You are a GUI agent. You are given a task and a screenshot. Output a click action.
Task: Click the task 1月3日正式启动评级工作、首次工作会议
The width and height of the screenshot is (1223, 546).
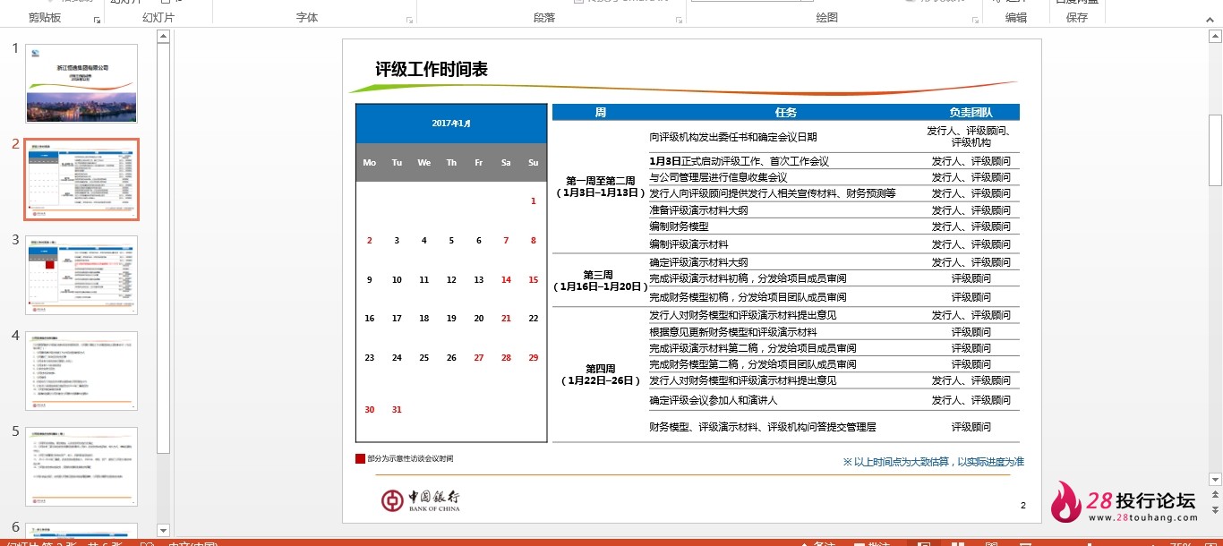coord(740,161)
